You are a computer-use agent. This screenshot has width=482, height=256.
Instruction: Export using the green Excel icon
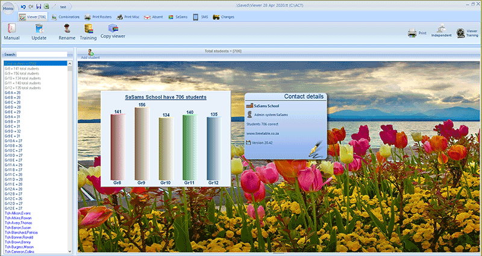(x=46, y=7)
